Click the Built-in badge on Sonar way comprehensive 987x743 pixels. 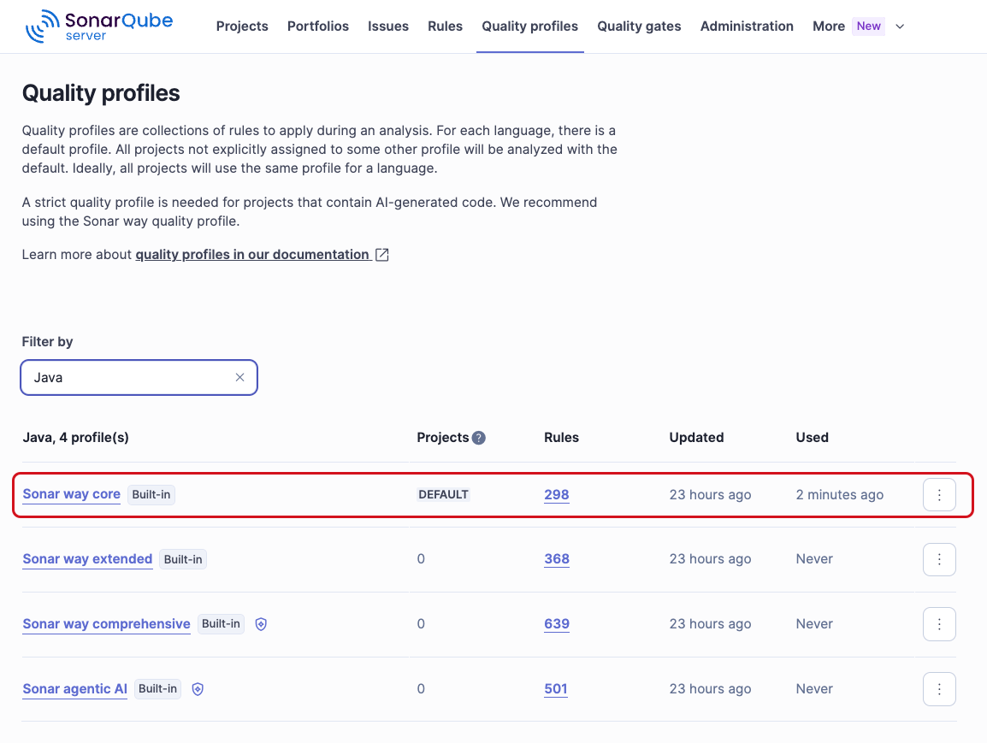[x=221, y=624]
